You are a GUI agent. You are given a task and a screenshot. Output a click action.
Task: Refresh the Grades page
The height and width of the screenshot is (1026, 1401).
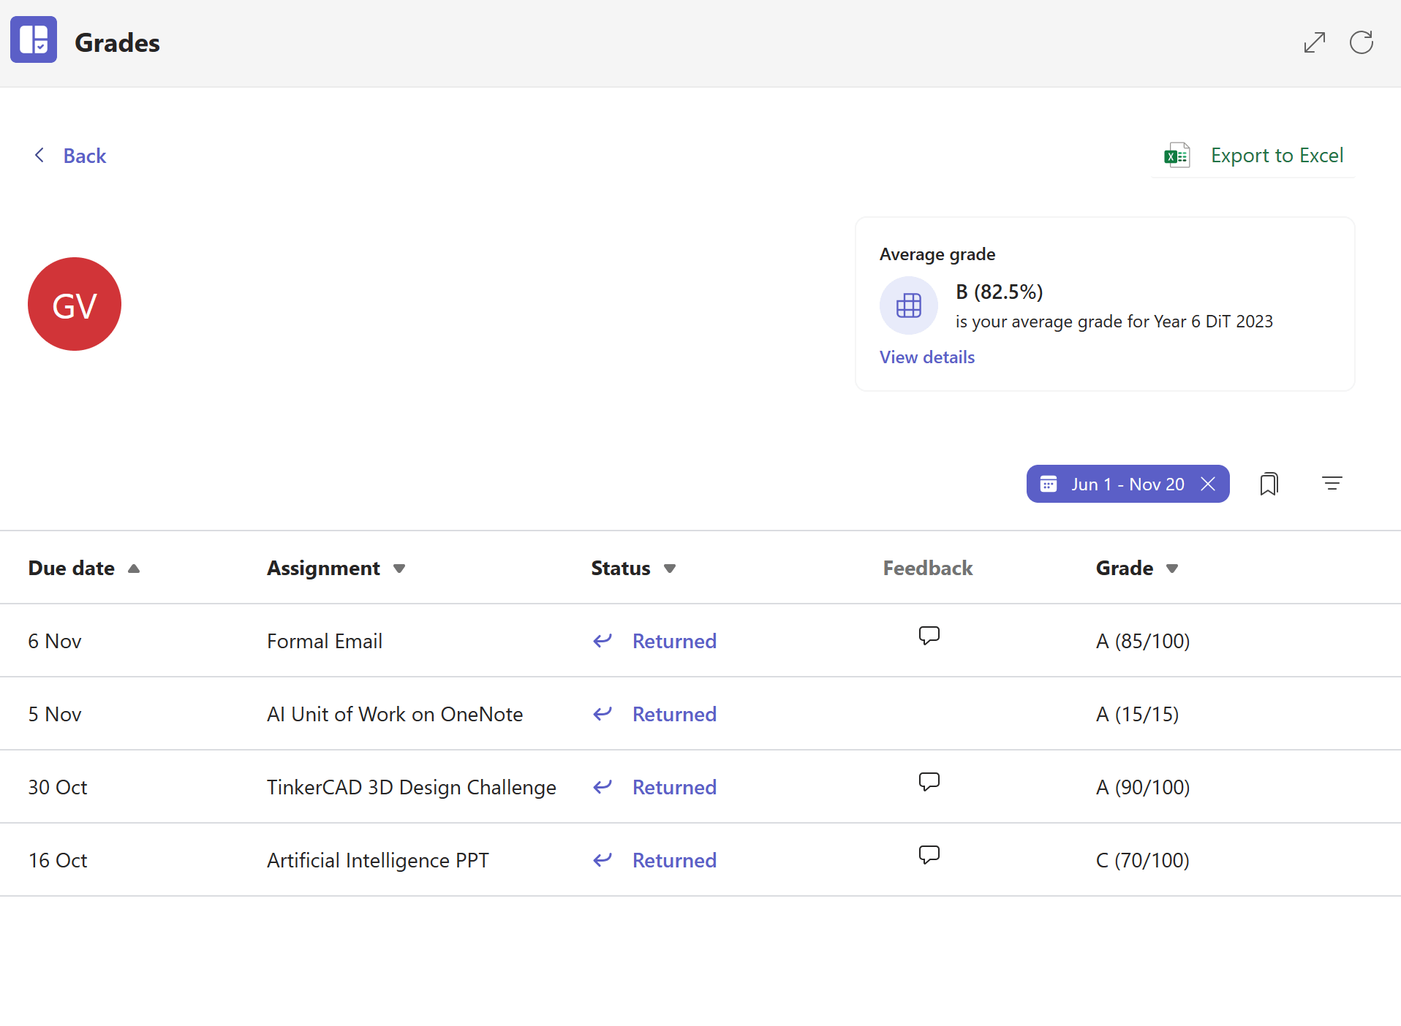coord(1361,42)
